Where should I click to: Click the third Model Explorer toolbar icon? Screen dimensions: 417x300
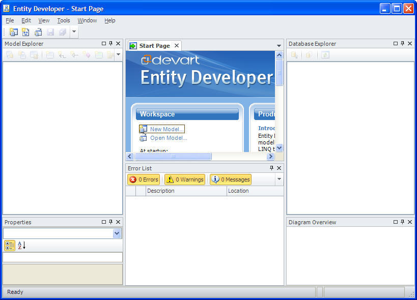tap(34, 55)
